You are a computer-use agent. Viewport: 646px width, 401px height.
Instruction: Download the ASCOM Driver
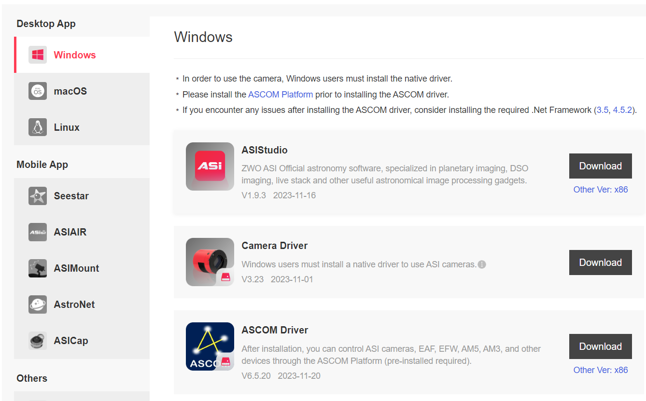point(601,346)
